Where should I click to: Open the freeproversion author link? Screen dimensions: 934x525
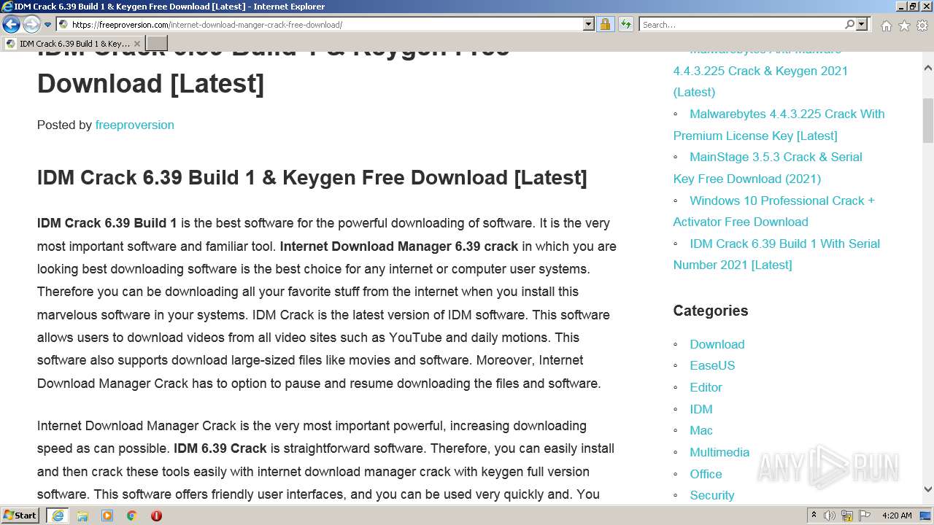pos(134,125)
